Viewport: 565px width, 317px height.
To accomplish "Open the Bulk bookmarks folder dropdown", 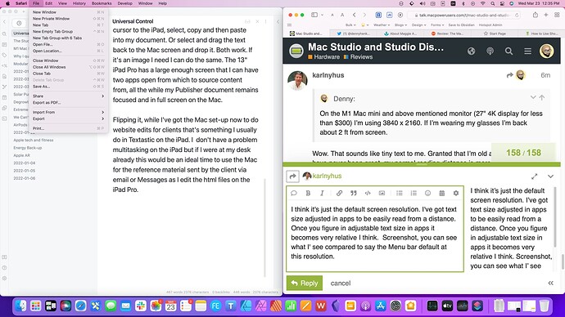I will coord(350,25).
